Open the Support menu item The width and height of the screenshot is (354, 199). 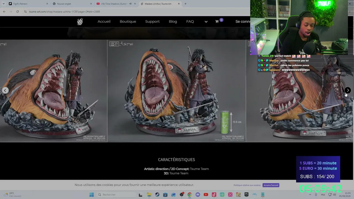click(152, 21)
